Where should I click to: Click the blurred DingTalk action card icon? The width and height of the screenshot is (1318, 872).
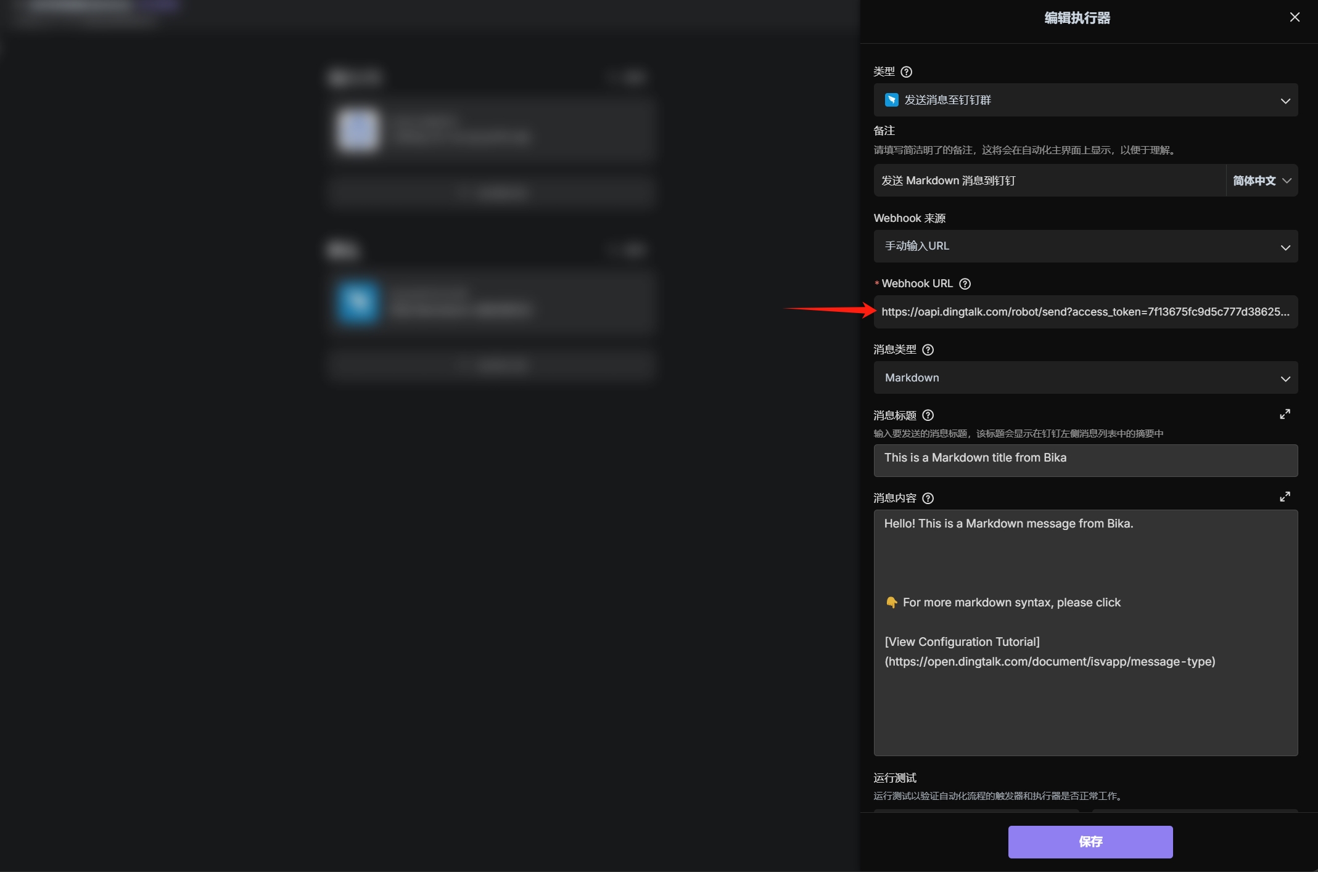pyautogui.click(x=358, y=303)
